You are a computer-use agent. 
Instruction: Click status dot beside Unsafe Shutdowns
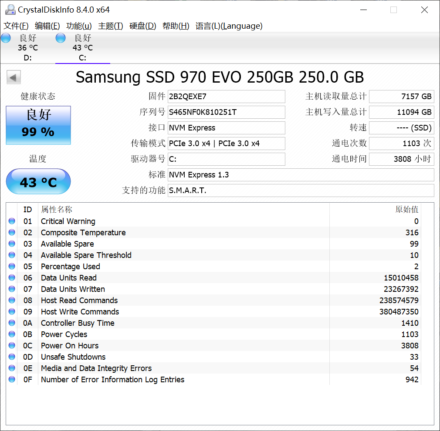click(12, 357)
